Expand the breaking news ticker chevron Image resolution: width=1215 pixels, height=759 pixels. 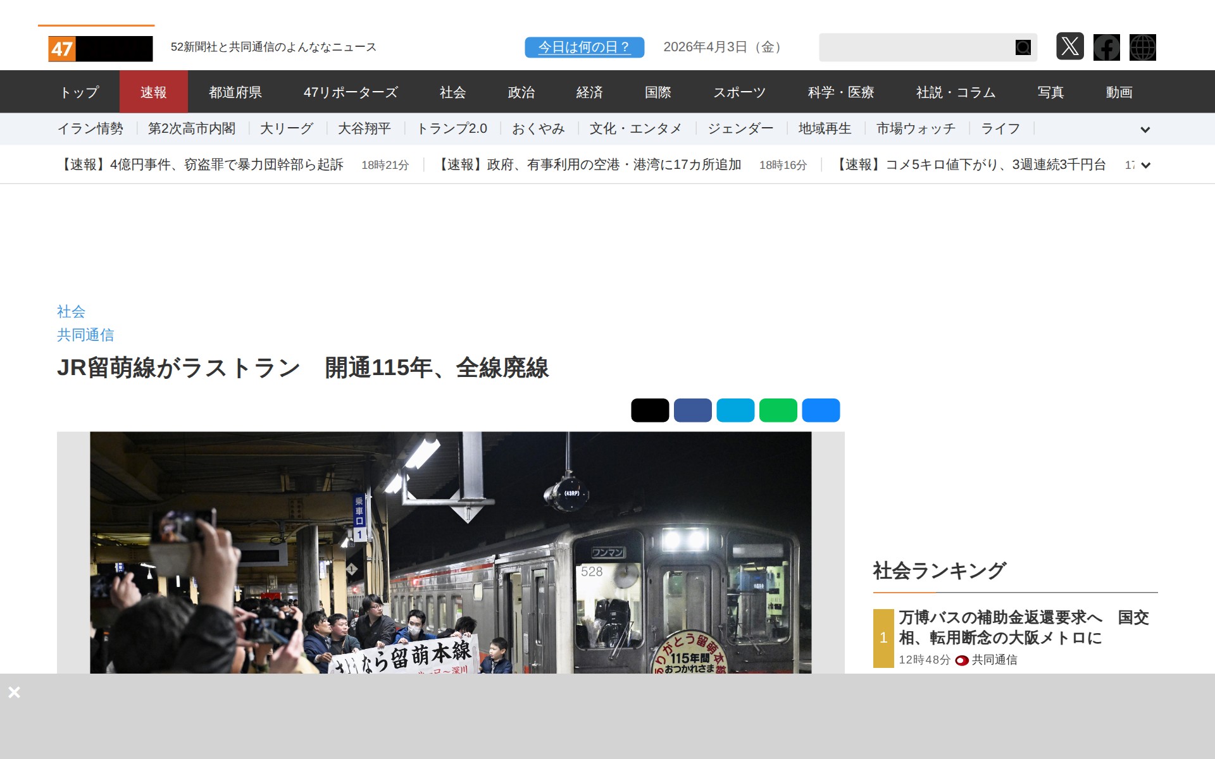click(x=1145, y=166)
